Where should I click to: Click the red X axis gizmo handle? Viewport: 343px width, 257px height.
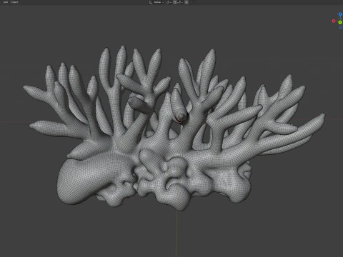pos(334,21)
